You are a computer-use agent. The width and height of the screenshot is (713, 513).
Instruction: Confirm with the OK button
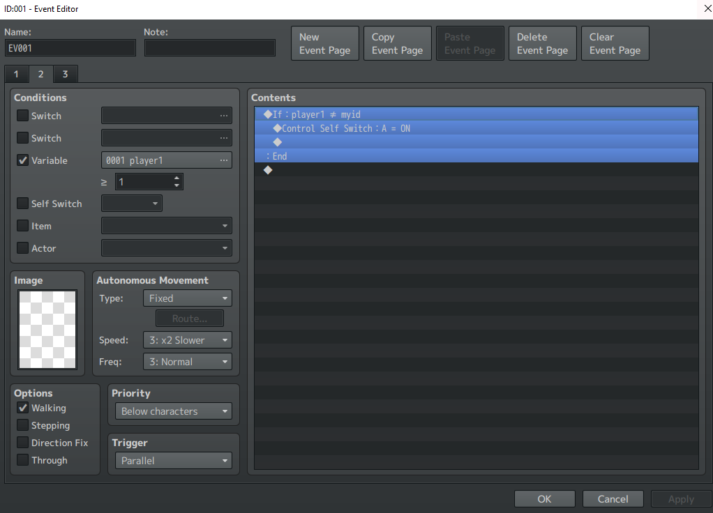tap(545, 499)
